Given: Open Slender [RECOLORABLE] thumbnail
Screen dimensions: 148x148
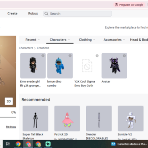Looking at the screenshot, I should (99, 118).
